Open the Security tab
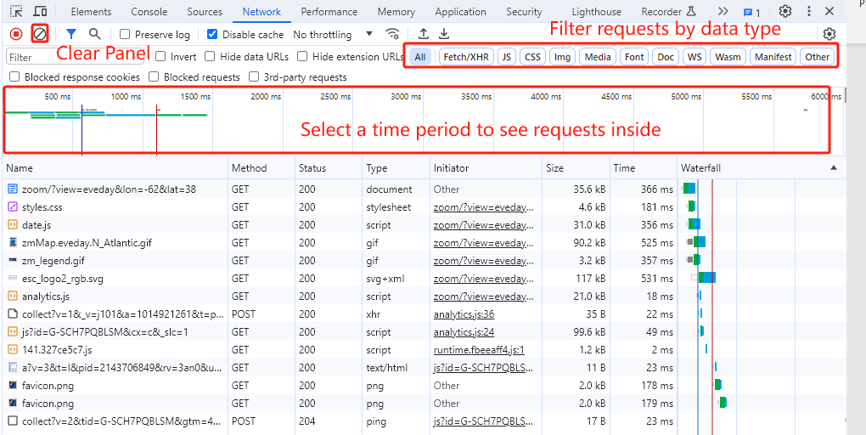This screenshot has height=435, width=866. tap(524, 12)
